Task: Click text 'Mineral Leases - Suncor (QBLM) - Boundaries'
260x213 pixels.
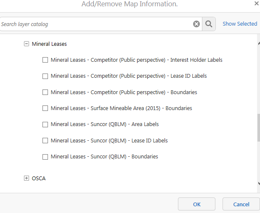Action: 104,157
